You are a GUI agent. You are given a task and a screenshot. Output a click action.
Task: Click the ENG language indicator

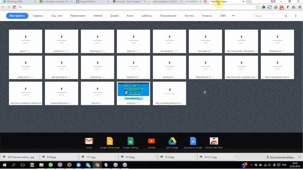[284, 165]
